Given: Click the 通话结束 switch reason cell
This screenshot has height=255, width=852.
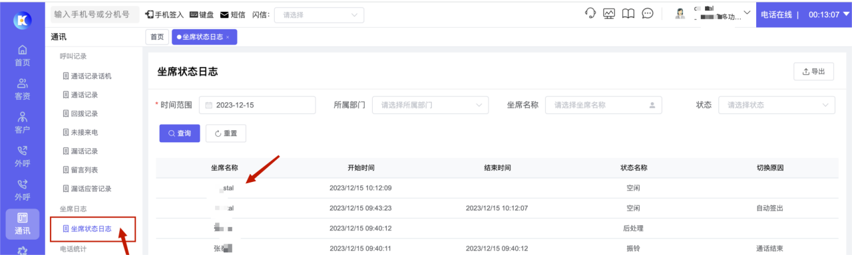Looking at the screenshot, I should 770,248.
